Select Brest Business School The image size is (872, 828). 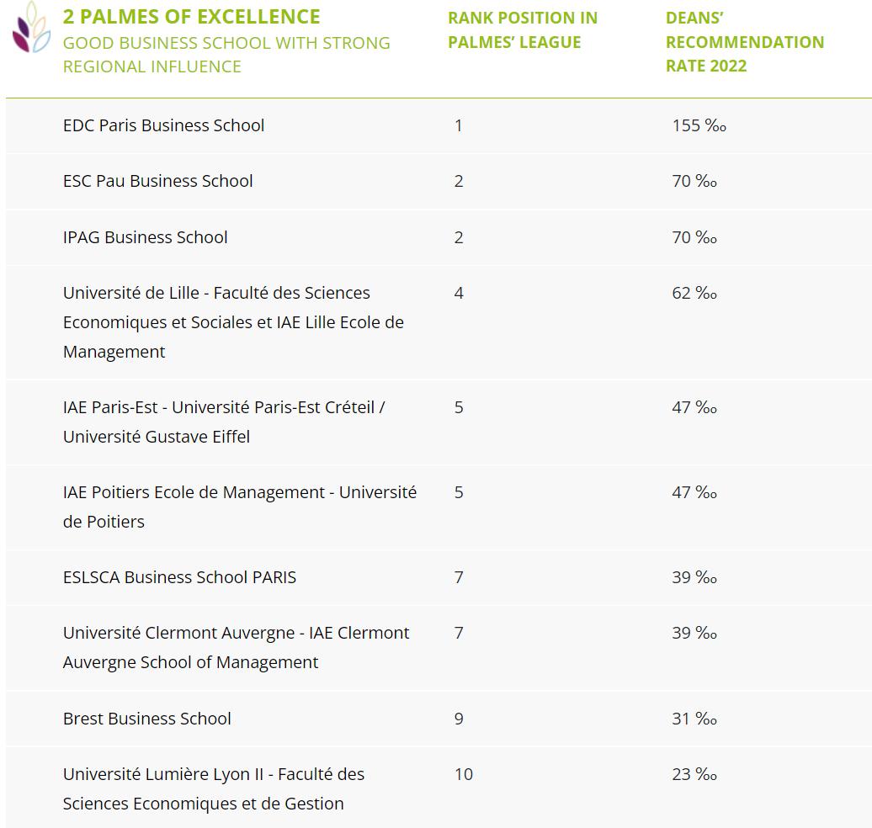click(x=146, y=719)
